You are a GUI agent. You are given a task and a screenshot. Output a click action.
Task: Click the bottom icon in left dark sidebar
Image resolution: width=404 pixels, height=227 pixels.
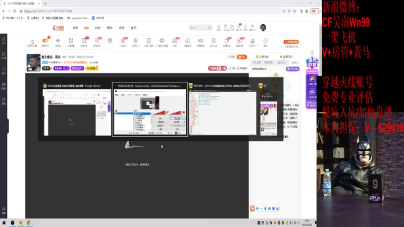click(x=4, y=210)
